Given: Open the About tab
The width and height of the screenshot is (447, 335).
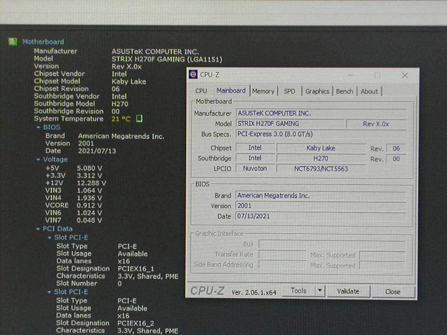Looking at the screenshot, I should (x=369, y=91).
